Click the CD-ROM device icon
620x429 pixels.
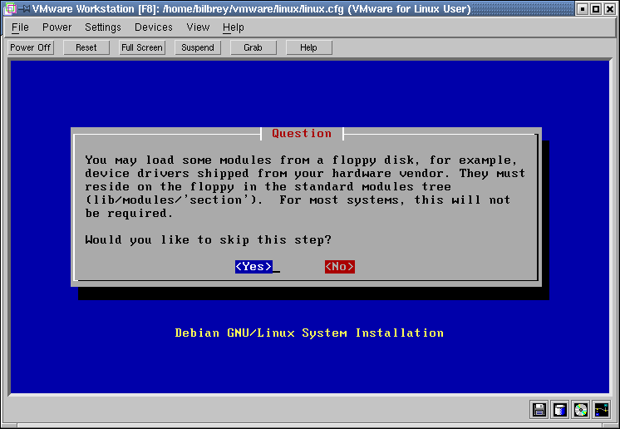[581, 409]
